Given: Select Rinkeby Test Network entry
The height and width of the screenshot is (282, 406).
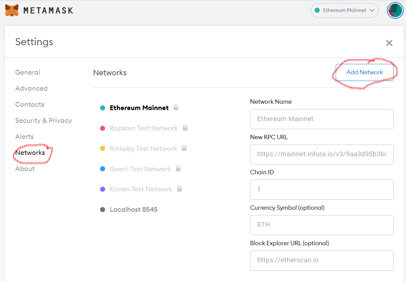Looking at the screenshot, I should [143, 149].
